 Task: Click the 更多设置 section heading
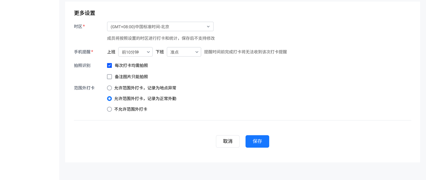tap(85, 13)
